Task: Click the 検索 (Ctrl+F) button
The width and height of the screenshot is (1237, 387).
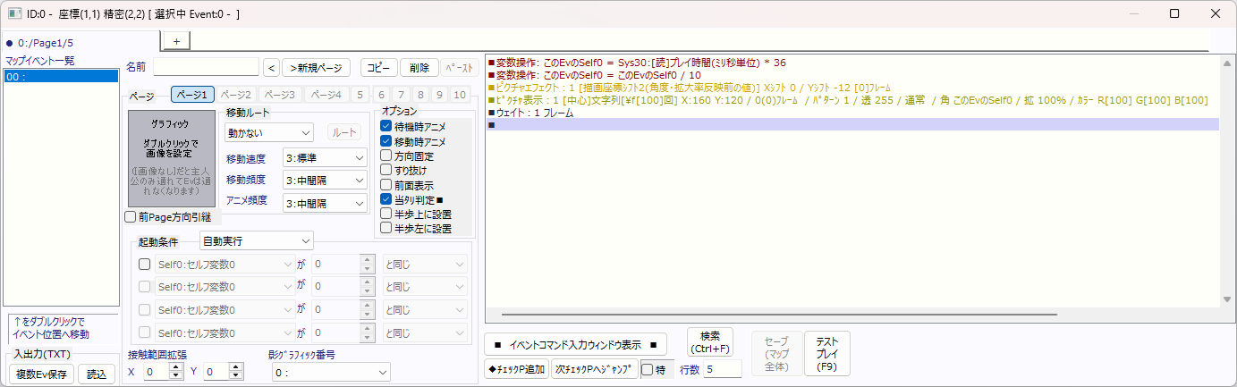Action: coord(710,341)
